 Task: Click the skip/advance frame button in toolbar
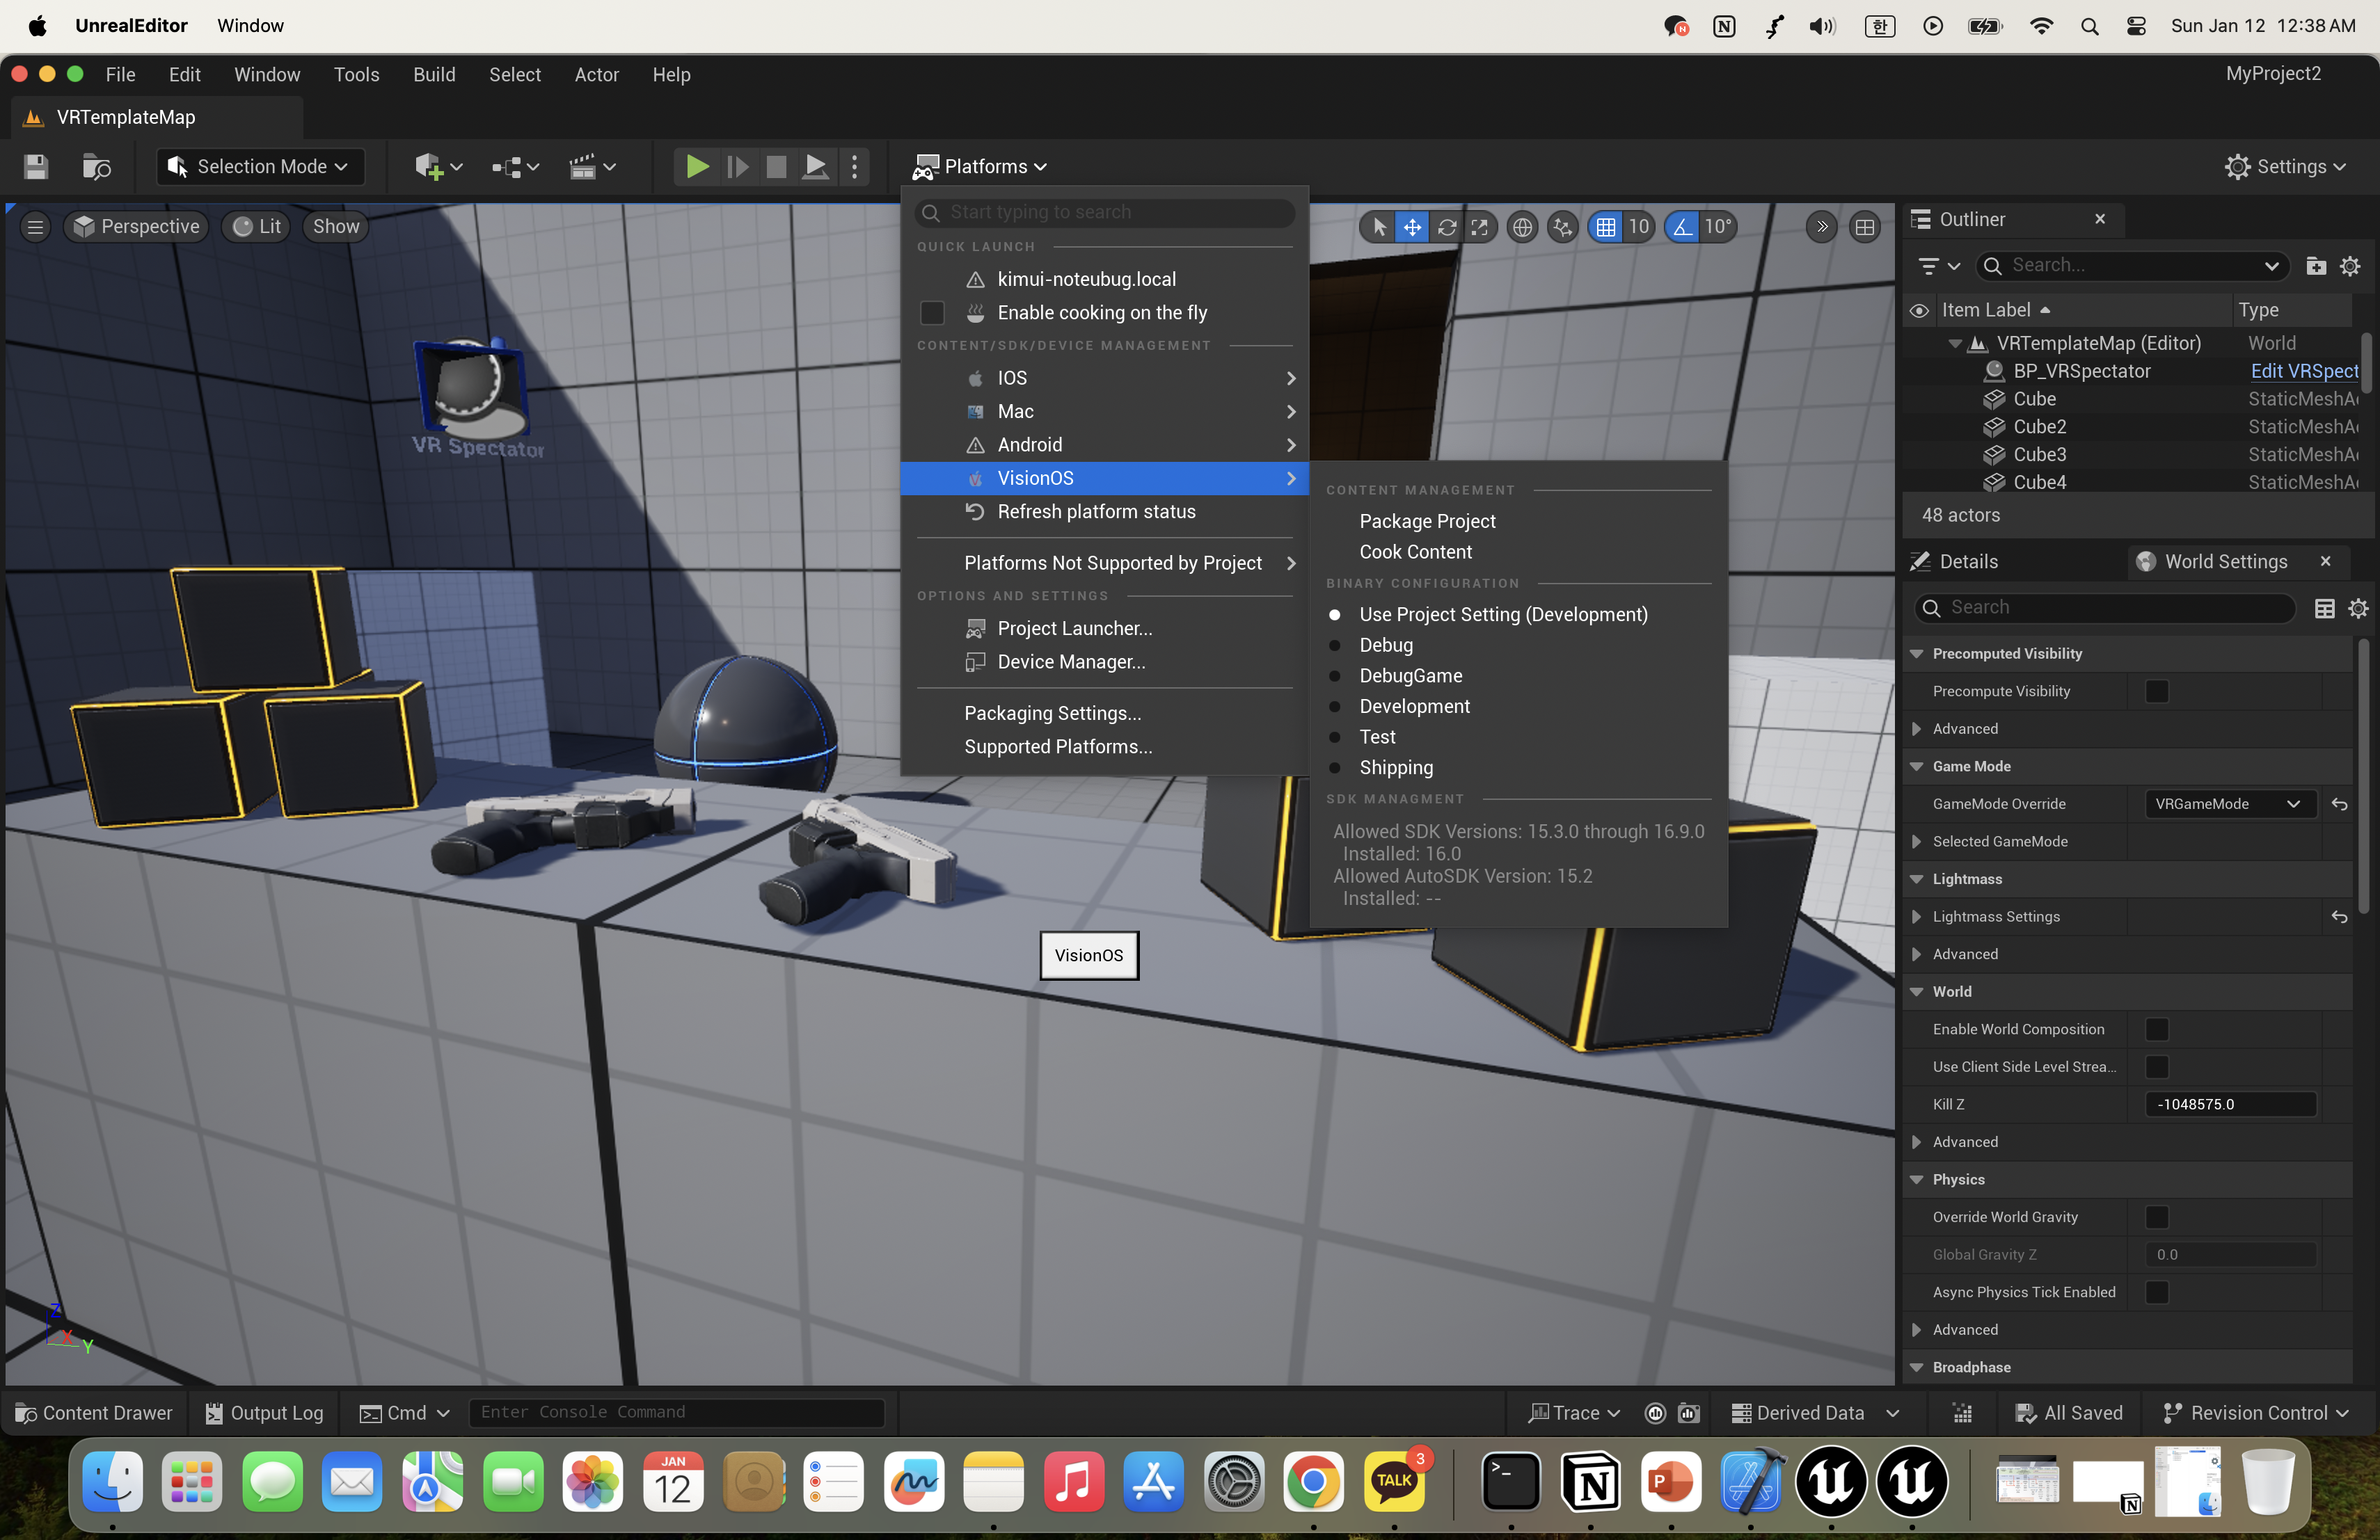tap(737, 167)
